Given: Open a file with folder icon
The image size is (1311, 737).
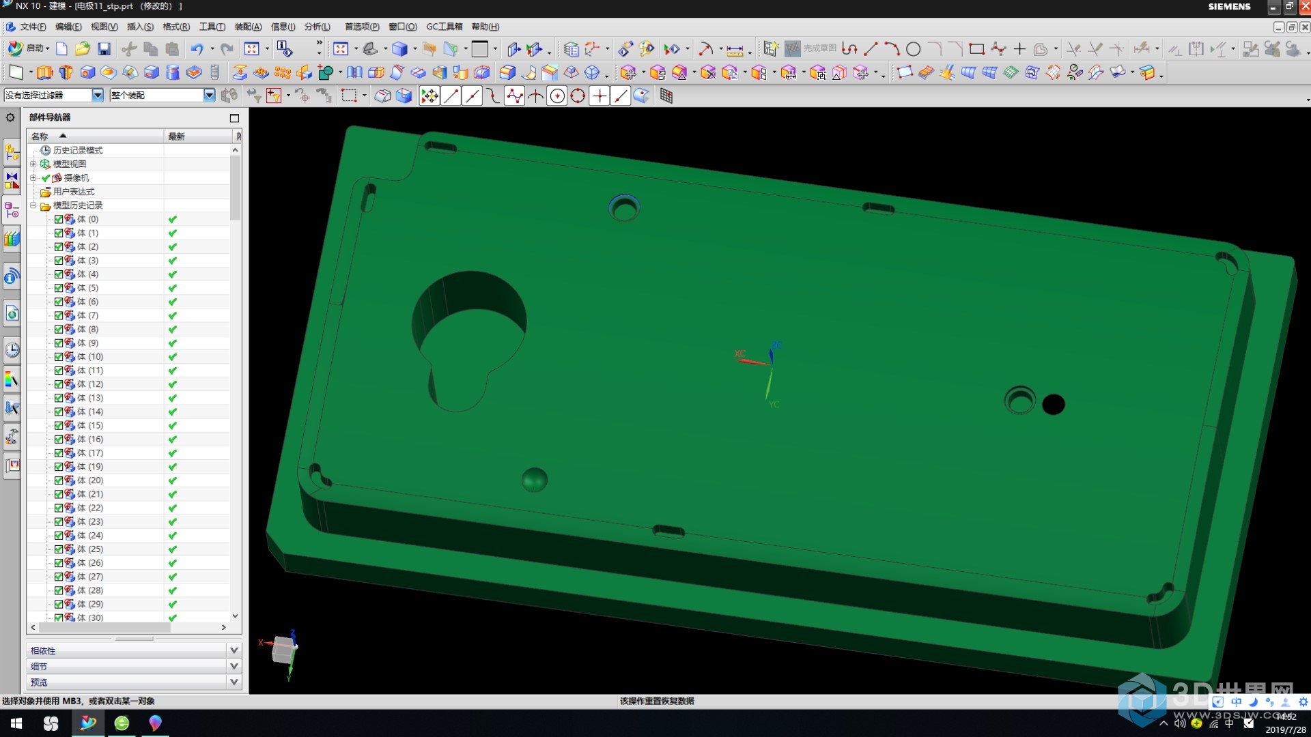Looking at the screenshot, I should click(83, 48).
